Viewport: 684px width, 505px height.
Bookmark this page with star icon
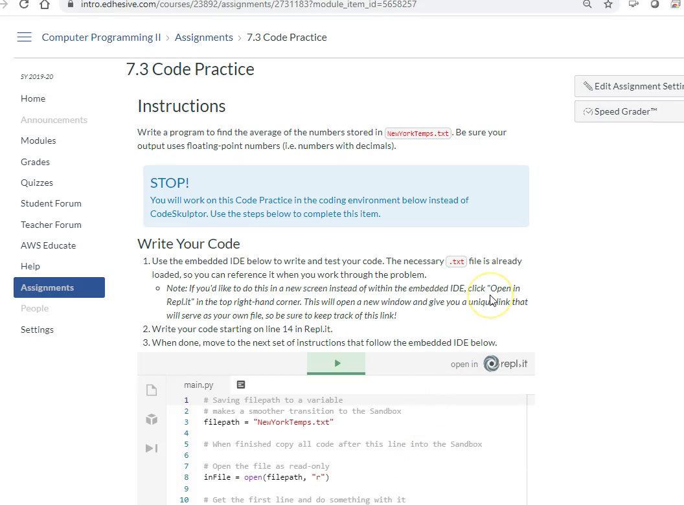pos(608,5)
